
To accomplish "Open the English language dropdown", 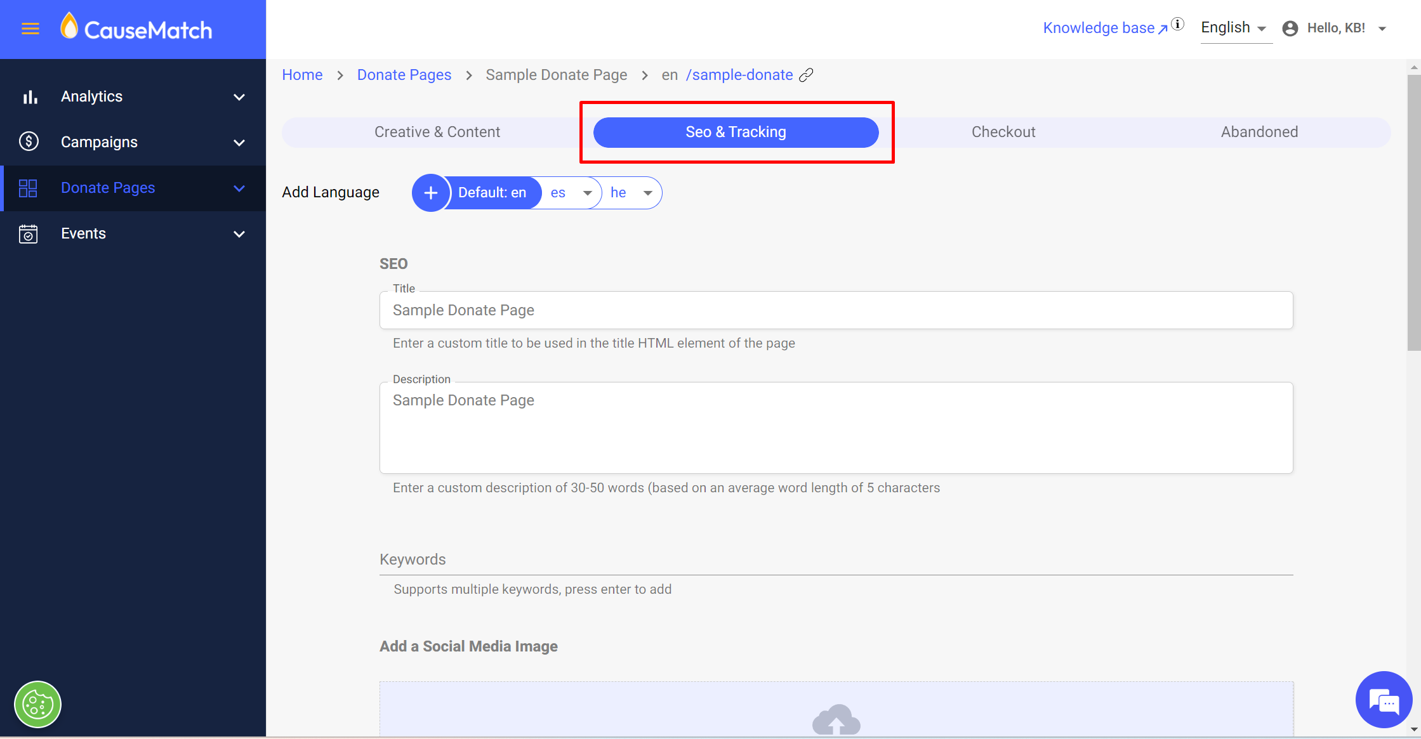I will (x=1234, y=28).
